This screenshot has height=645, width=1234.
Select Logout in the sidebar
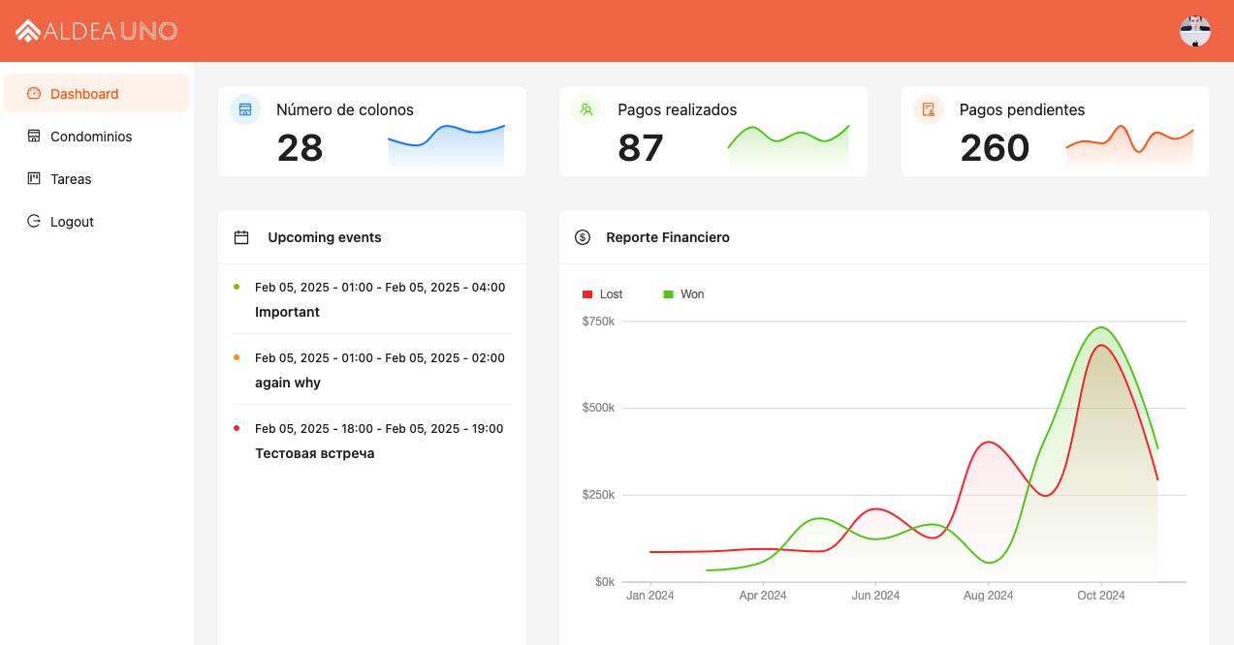[72, 222]
